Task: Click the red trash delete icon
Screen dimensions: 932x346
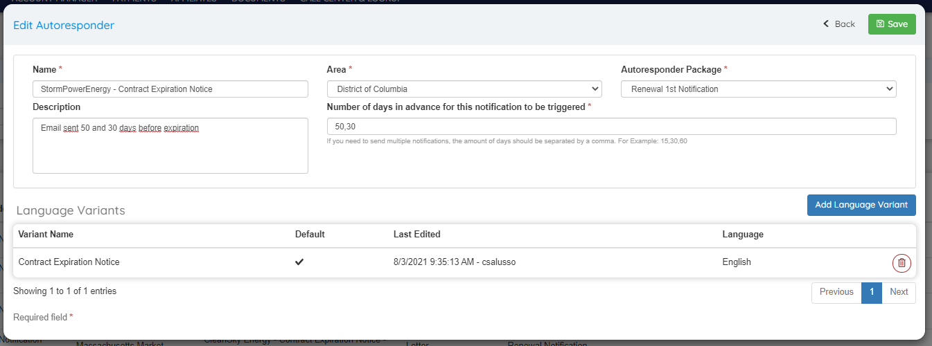Action: 902,263
